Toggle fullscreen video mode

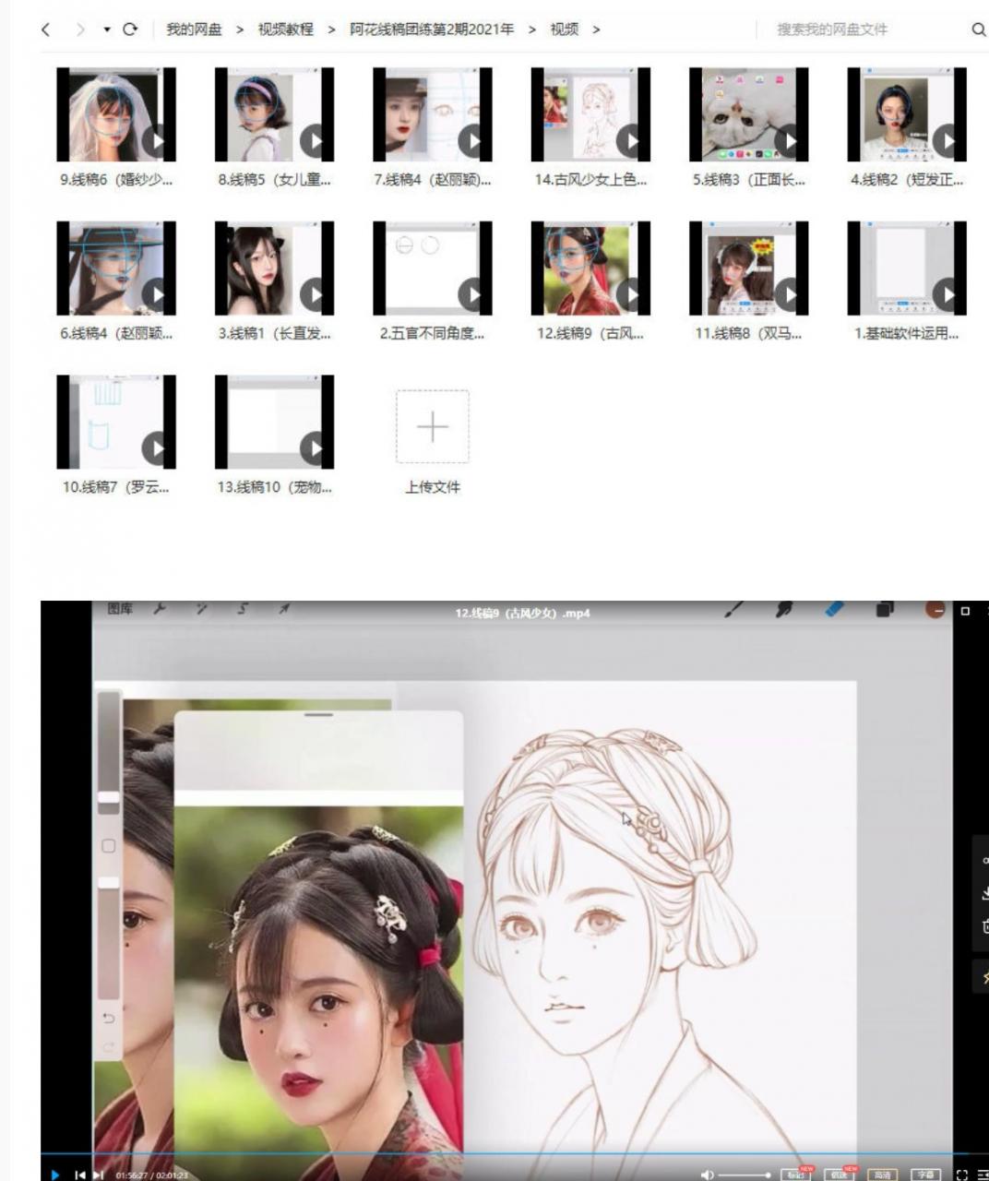pos(962,1175)
